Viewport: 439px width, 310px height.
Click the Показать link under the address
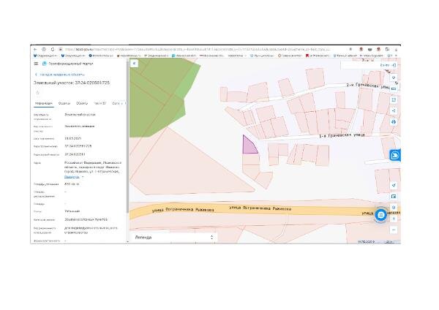72,177
